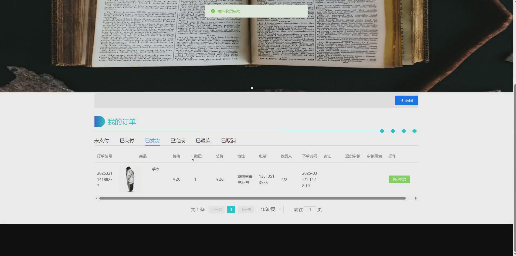This screenshot has height=256, width=516.
Task: Click the scroll-right arrow of the table scrollbar
Action: [x=416, y=198]
